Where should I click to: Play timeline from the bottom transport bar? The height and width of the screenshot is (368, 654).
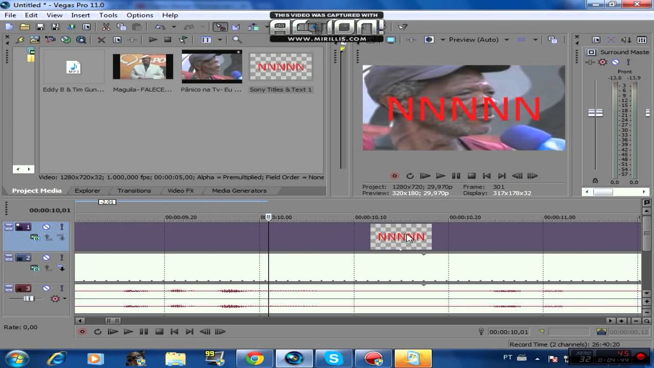[x=128, y=332]
